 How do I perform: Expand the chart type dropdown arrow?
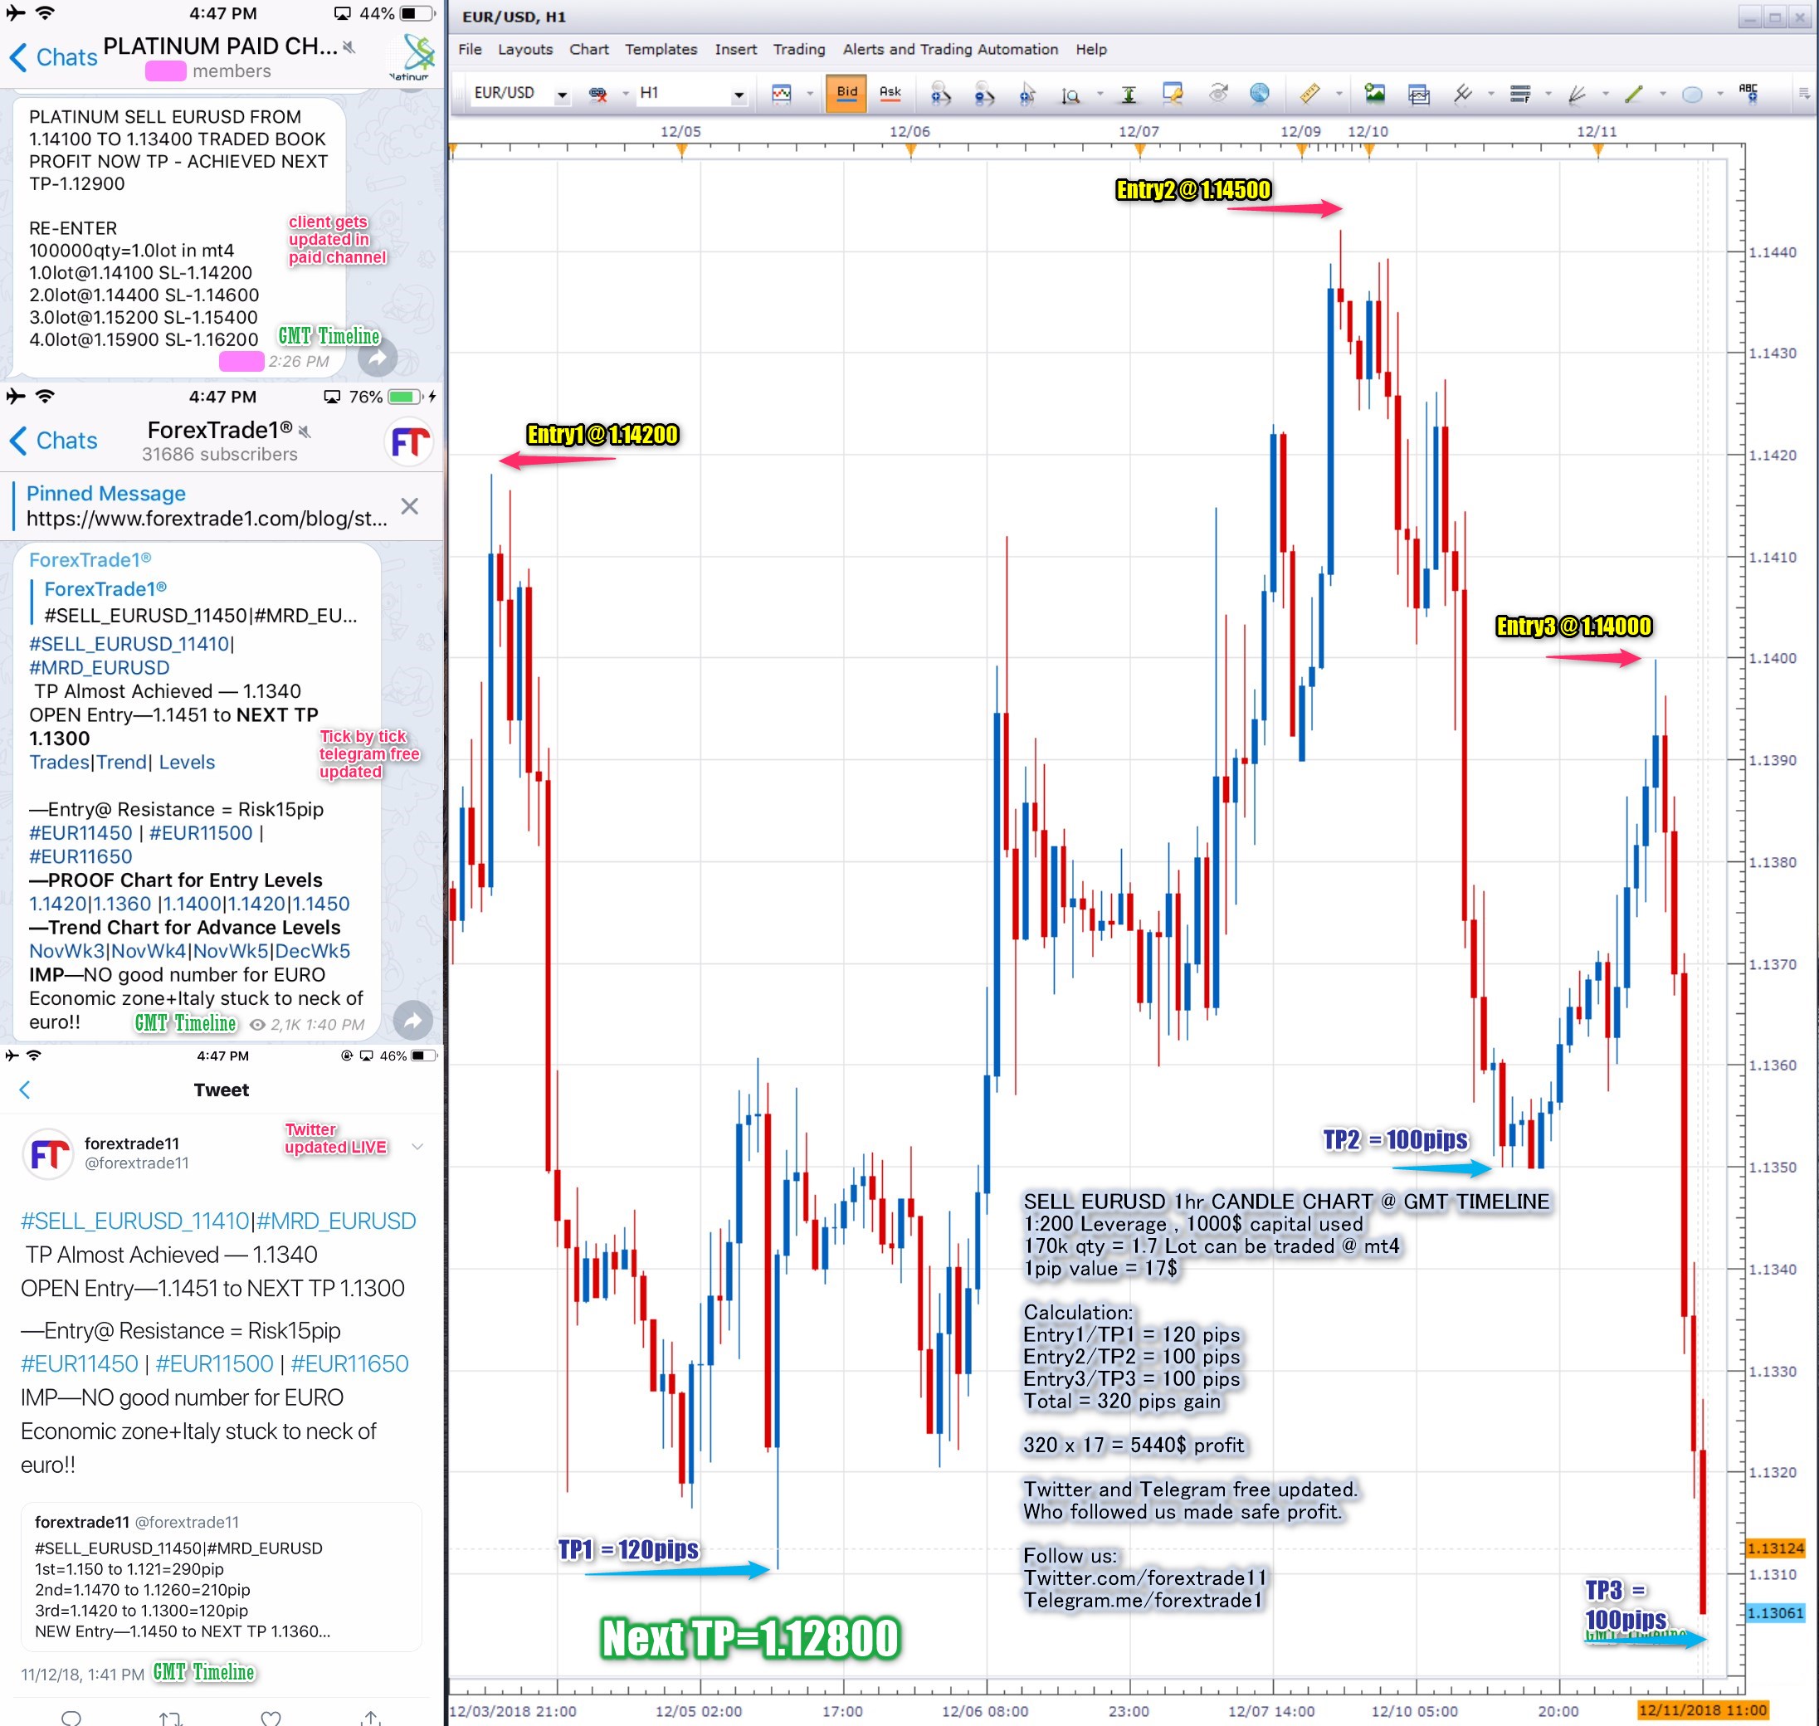pos(810,94)
